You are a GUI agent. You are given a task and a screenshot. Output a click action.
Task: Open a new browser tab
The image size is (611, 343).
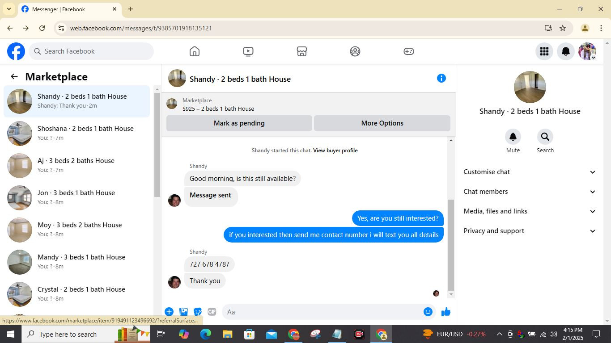pyautogui.click(x=131, y=9)
